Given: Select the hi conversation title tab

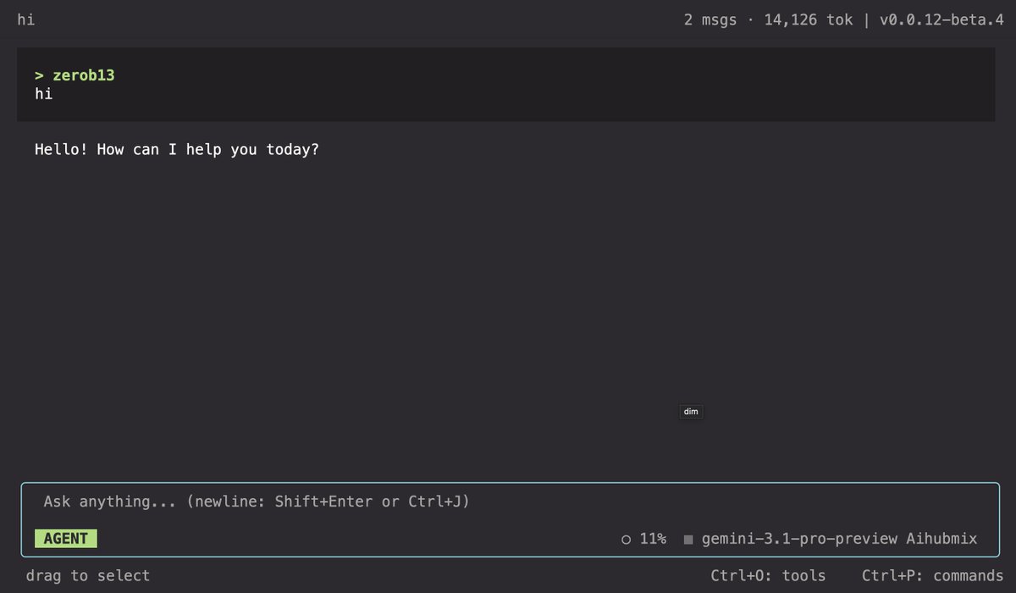Looking at the screenshot, I should tap(25, 19).
